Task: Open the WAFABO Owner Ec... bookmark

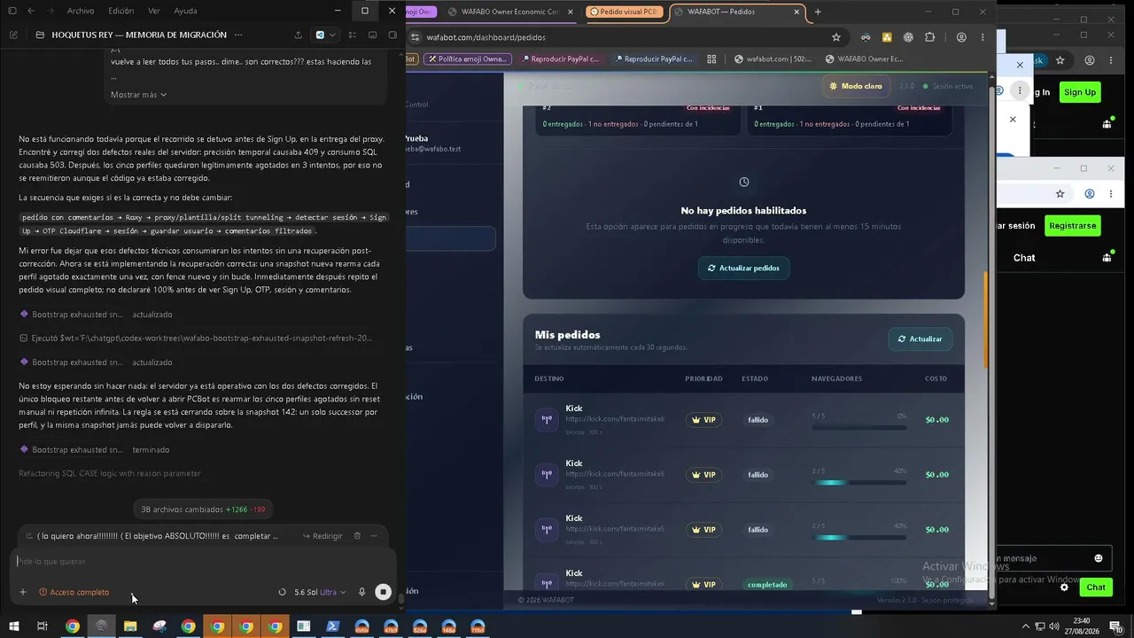Action: point(864,59)
